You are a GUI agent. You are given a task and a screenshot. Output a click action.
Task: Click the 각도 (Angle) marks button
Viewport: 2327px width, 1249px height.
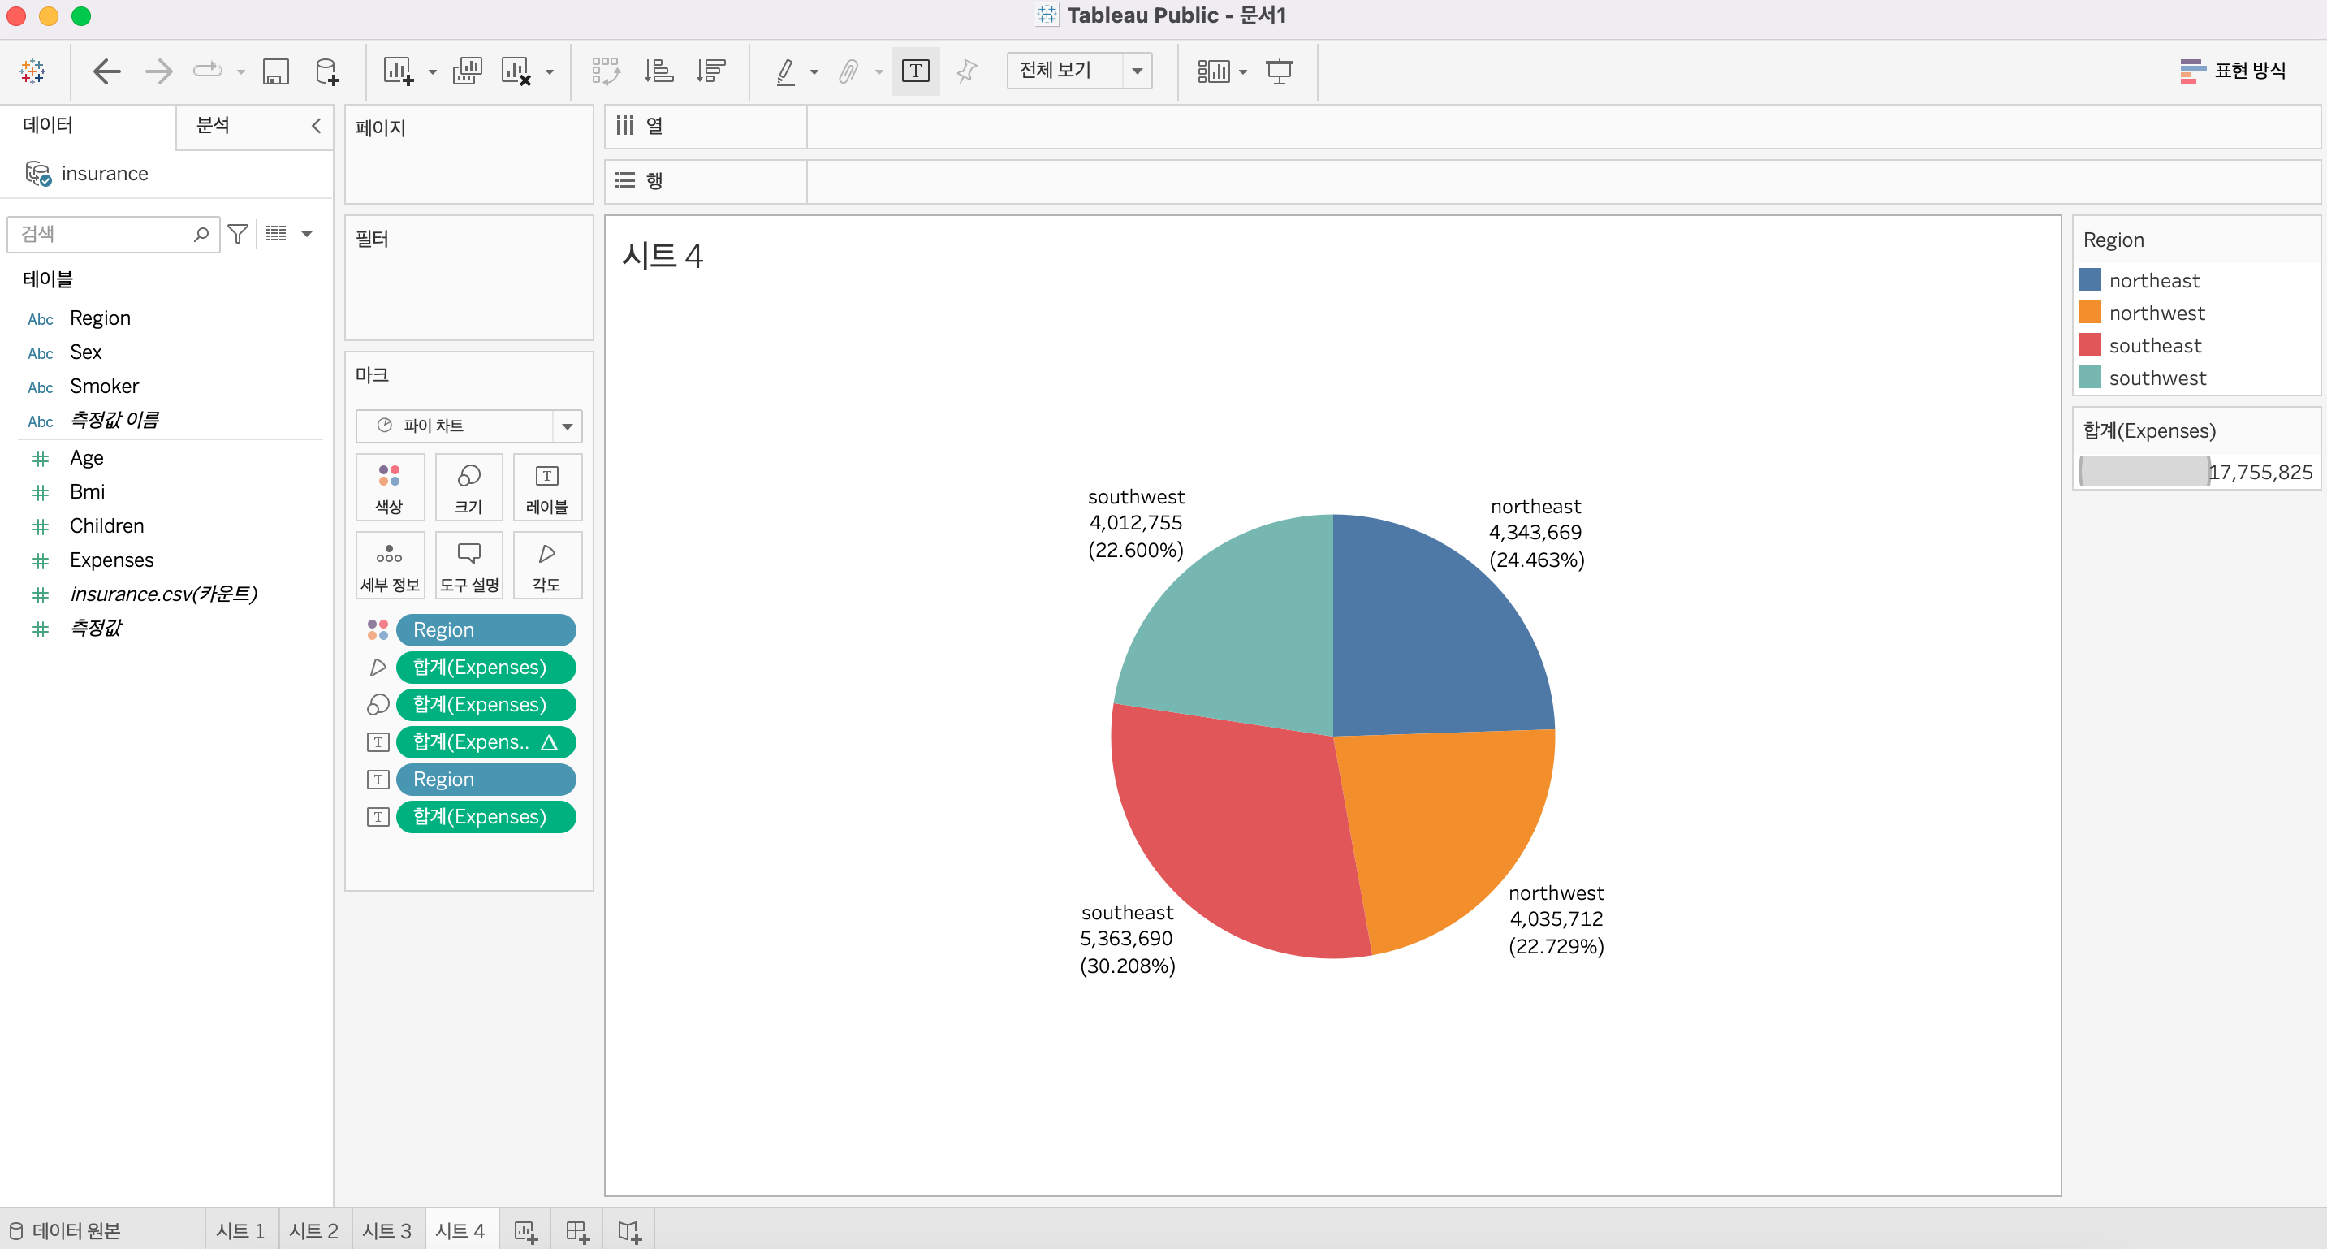tap(546, 565)
